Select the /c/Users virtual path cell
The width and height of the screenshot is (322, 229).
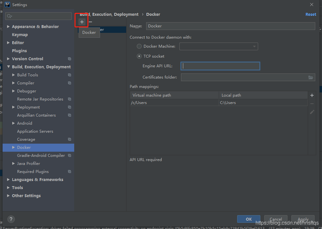pyautogui.click(x=174, y=103)
